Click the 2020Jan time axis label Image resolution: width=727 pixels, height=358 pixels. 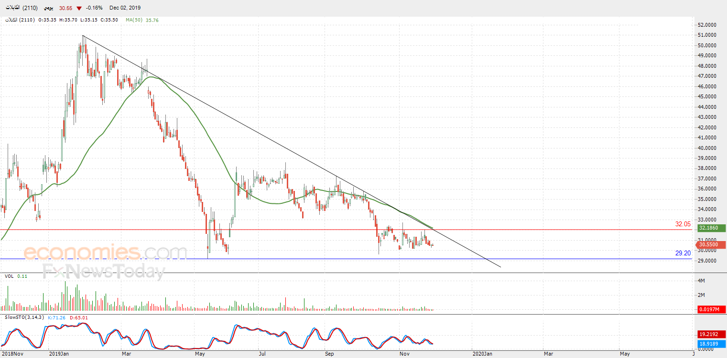(482, 354)
